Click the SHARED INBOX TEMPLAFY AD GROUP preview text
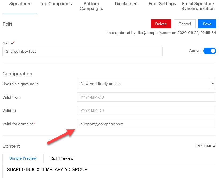Viewport: 221px width, 178px height. tap(47, 169)
